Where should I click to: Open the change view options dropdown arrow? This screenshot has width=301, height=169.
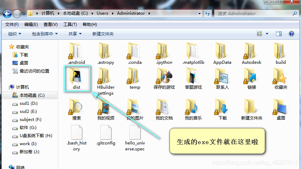[x=267, y=34]
